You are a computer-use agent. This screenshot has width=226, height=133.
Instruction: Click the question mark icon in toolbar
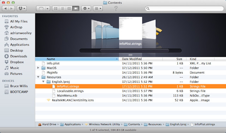(116, 8)
